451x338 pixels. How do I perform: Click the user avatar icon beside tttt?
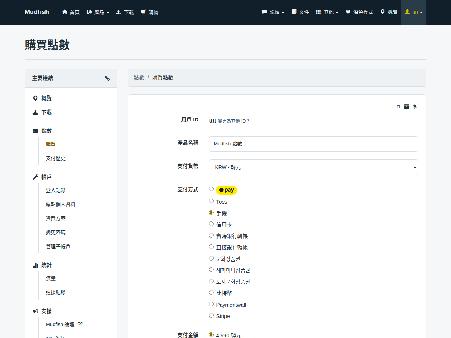pos(407,12)
